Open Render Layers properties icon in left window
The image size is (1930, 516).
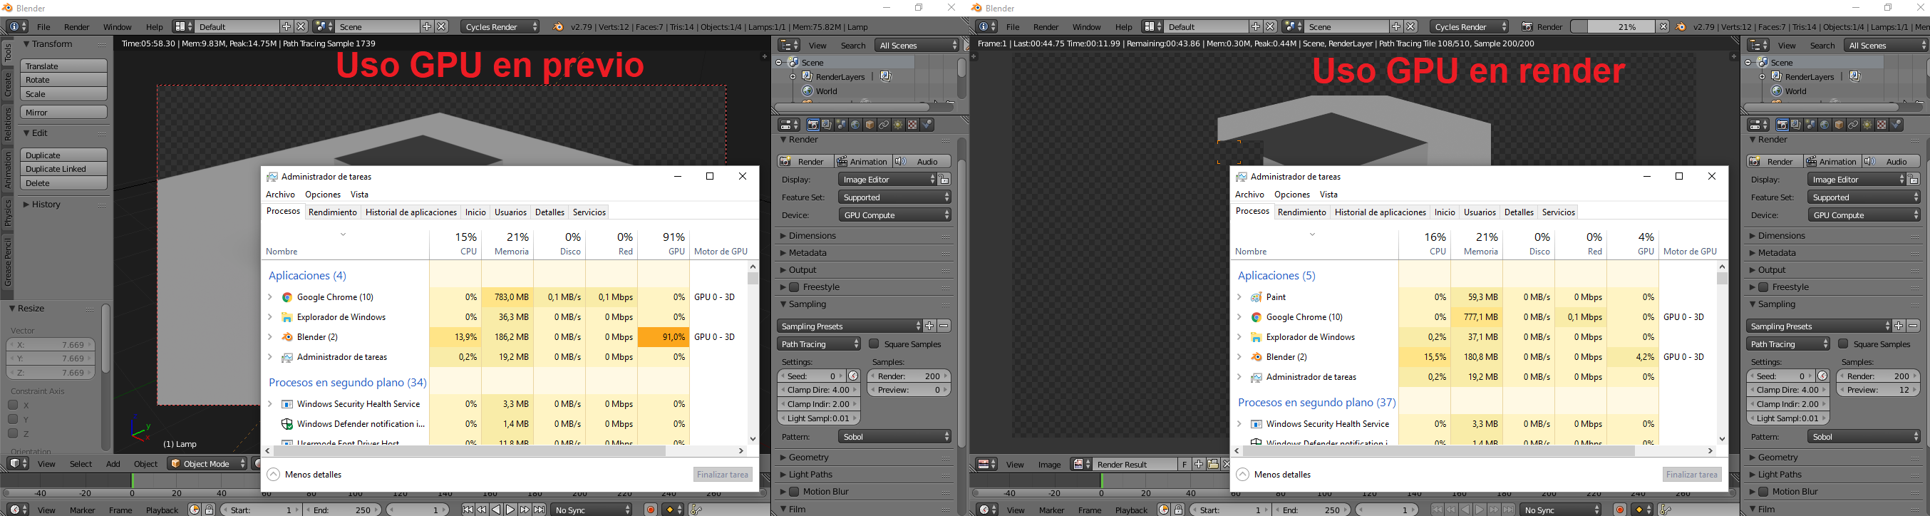click(827, 125)
